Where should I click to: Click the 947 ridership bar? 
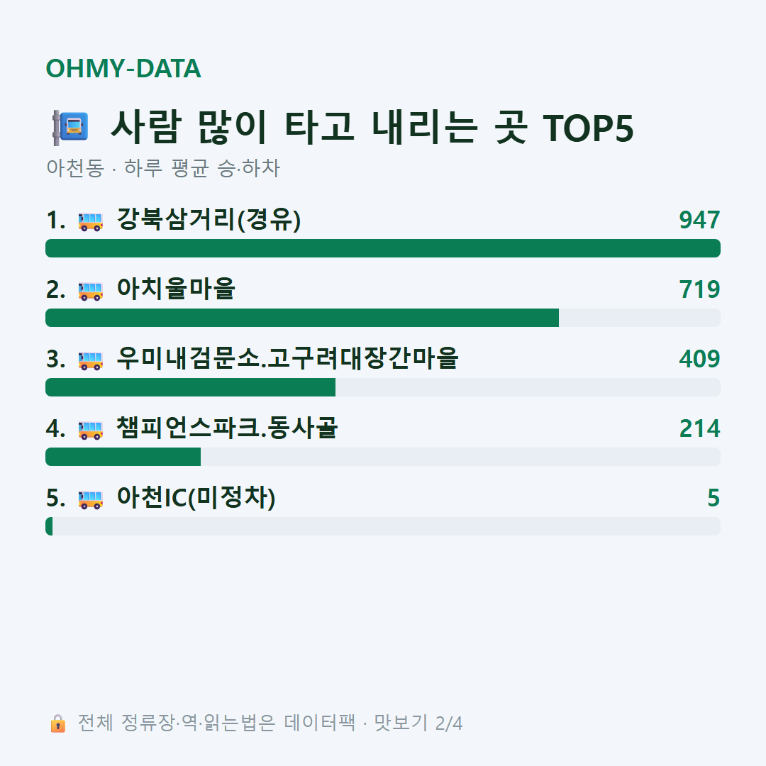[383, 248]
